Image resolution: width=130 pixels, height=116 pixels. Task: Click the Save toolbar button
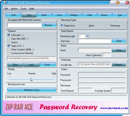coord(59,15)
